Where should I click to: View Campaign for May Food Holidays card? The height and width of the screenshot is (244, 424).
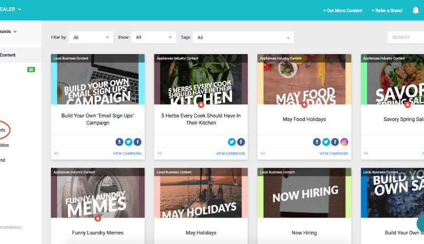point(334,153)
